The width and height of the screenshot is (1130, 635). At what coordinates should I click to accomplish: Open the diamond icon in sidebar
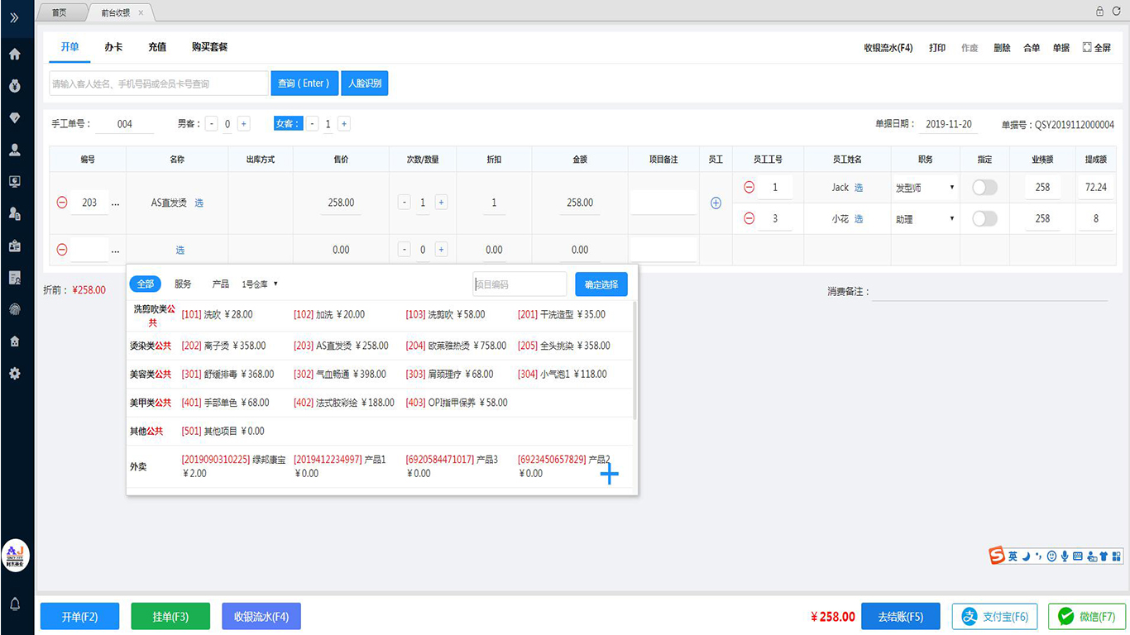15,118
